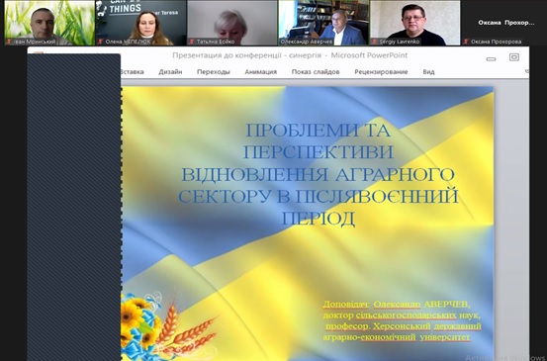The width and height of the screenshot is (547, 361).
Task: Click muted mic icon beside Татьяна Бойко
Action: 192,42
